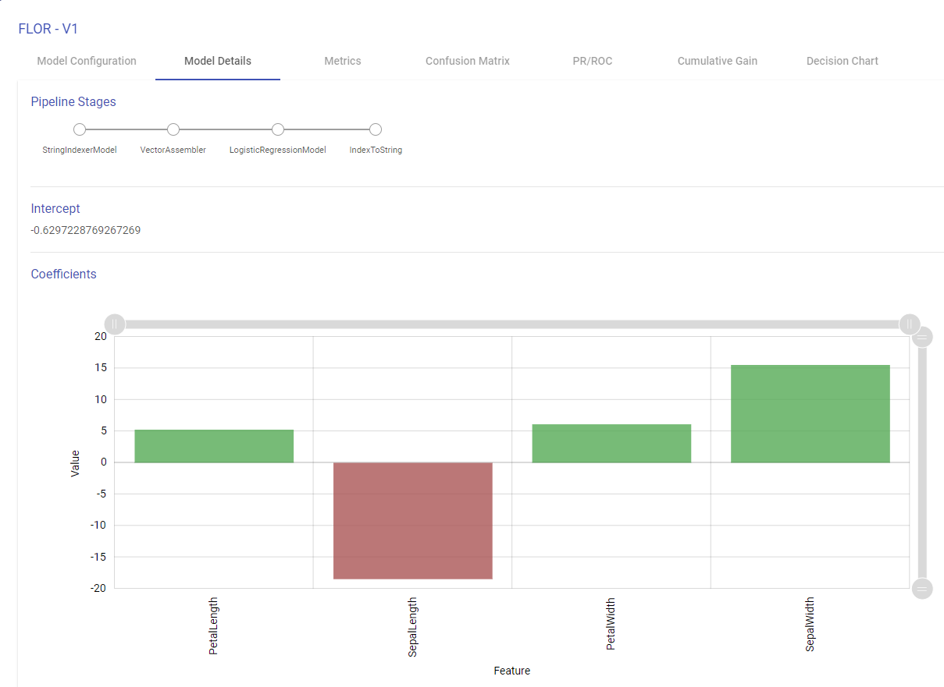The image size is (944, 687).
Task: Click the green PetalLength coefficient bar
Action: (214, 446)
